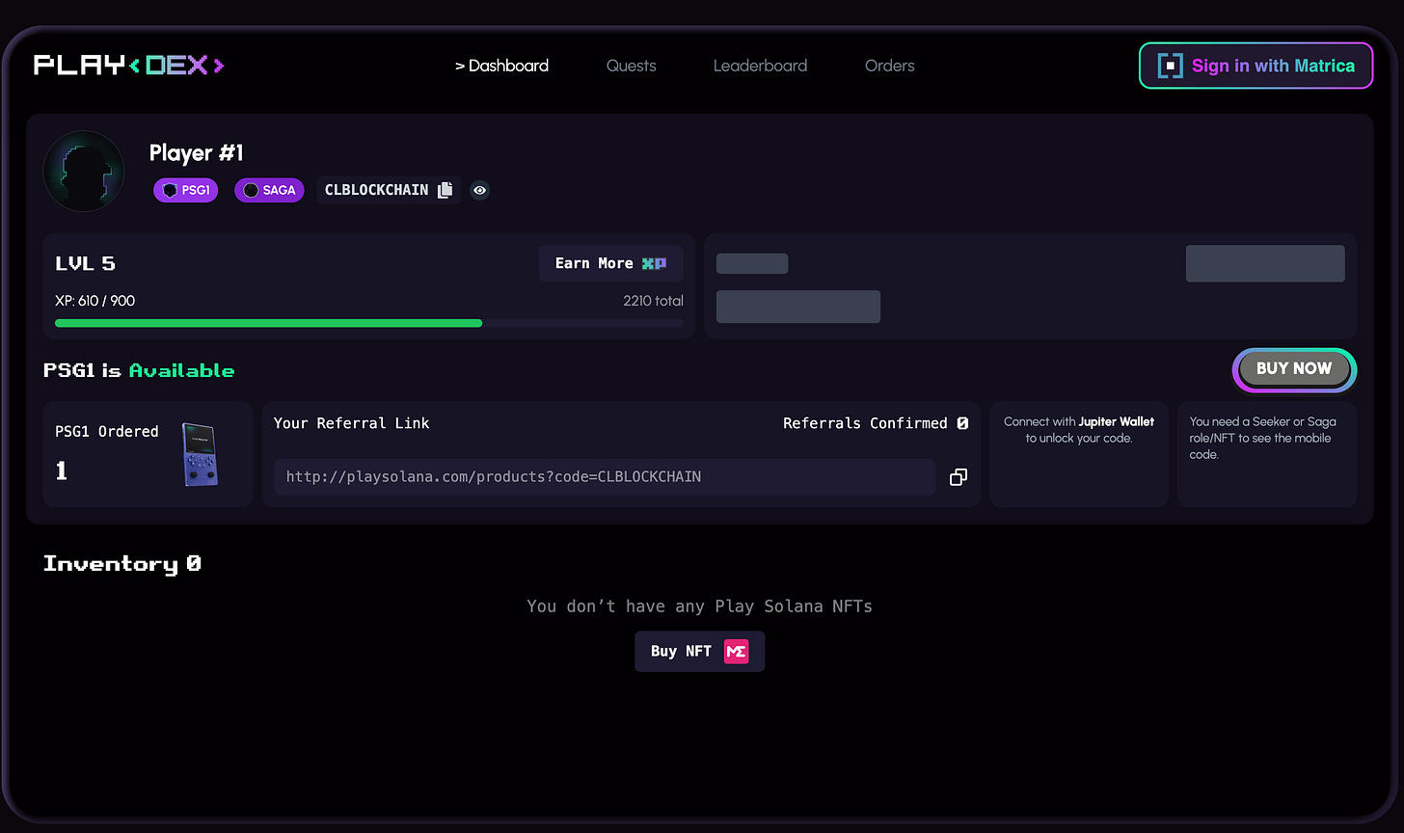Click the Buy NFT button
1404x833 pixels.
click(x=699, y=652)
